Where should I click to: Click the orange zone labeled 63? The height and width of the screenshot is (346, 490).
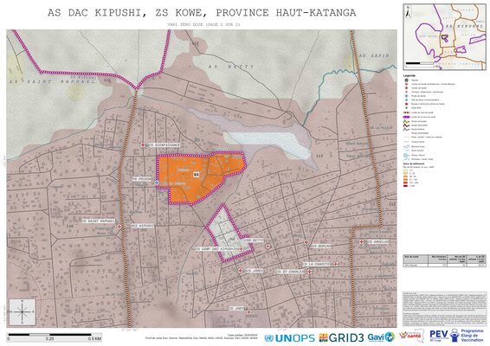click(x=197, y=175)
